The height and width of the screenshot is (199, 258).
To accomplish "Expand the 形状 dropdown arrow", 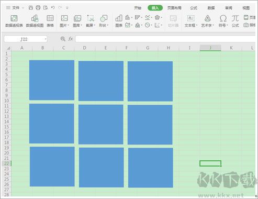I will point(108,26).
